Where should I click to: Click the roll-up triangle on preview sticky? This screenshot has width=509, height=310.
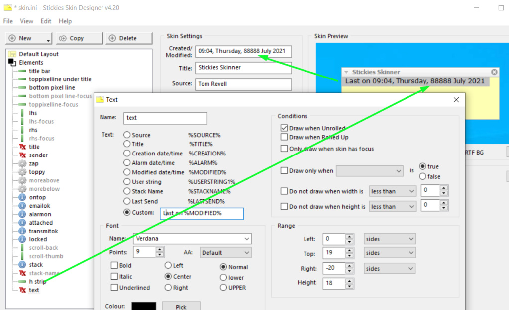[346, 72]
